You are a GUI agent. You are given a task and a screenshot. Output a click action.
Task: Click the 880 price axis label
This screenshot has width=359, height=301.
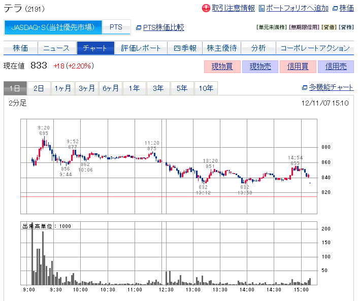click(x=326, y=147)
